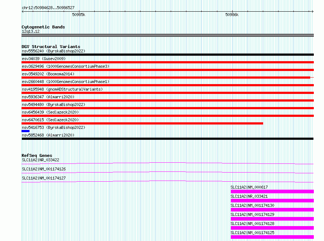Image resolution: width=324 pixels, height=241 pixels.
Task: Open variant esv2660448 (1000GenomesConsortiumPhase1)
Action: click(66, 82)
